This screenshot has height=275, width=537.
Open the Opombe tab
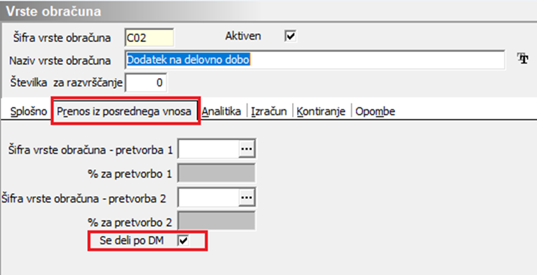375,111
